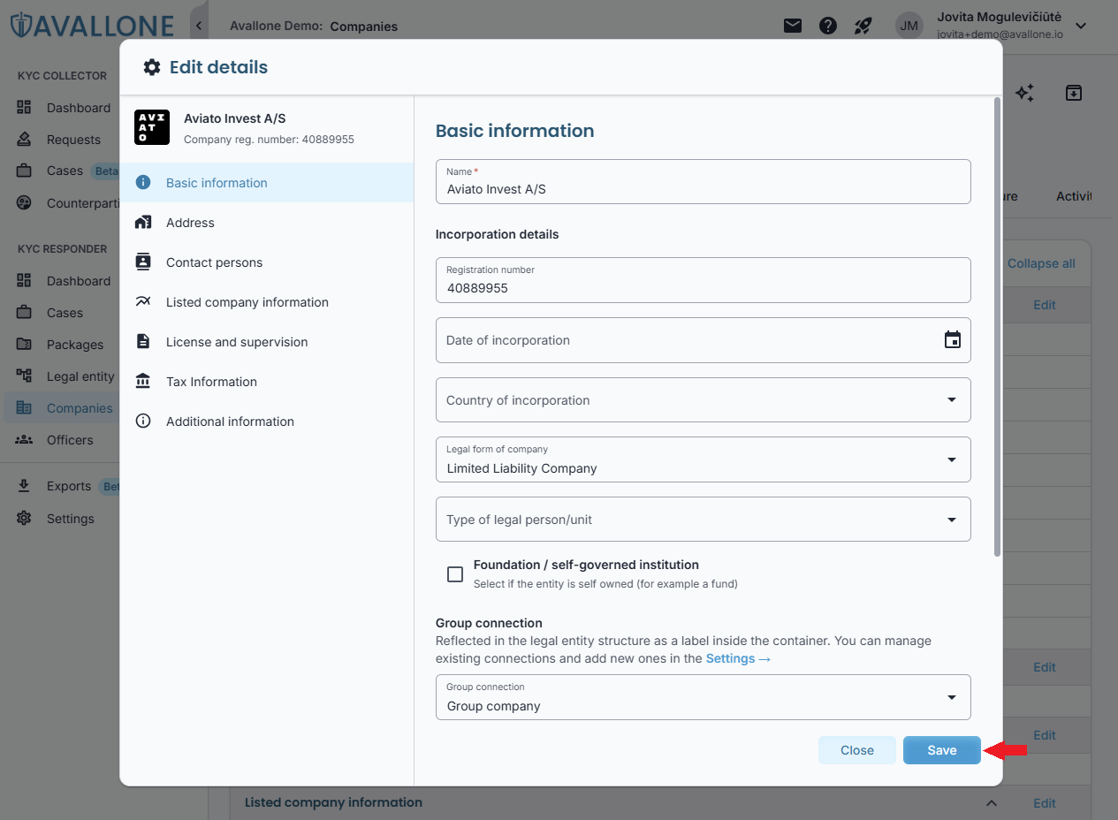Click the Collapse all link
This screenshot has width=1118, height=820.
(x=1041, y=263)
